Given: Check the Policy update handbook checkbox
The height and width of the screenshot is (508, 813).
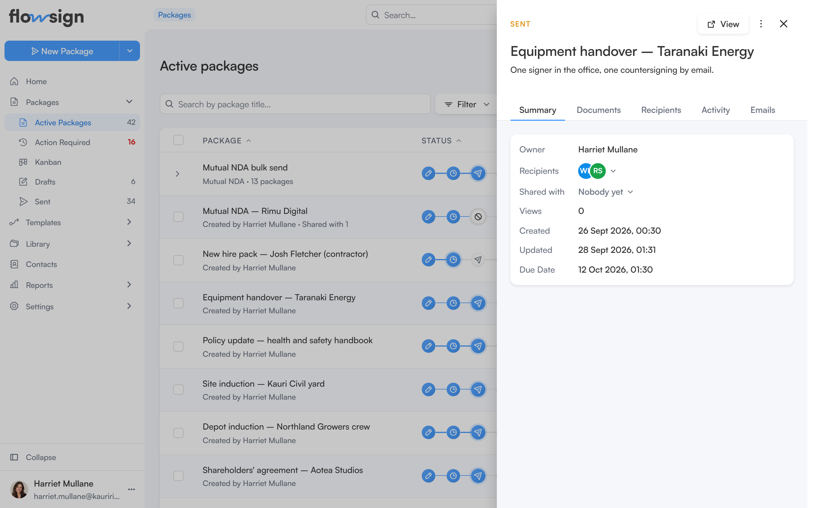Looking at the screenshot, I should pyautogui.click(x=178, y=346).
